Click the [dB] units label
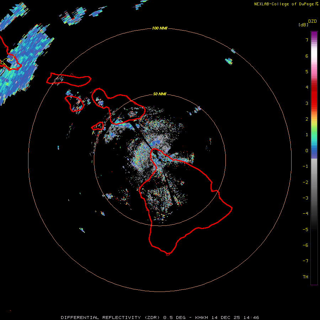Viewport: 320px width, 320px height. coord(303,25)
